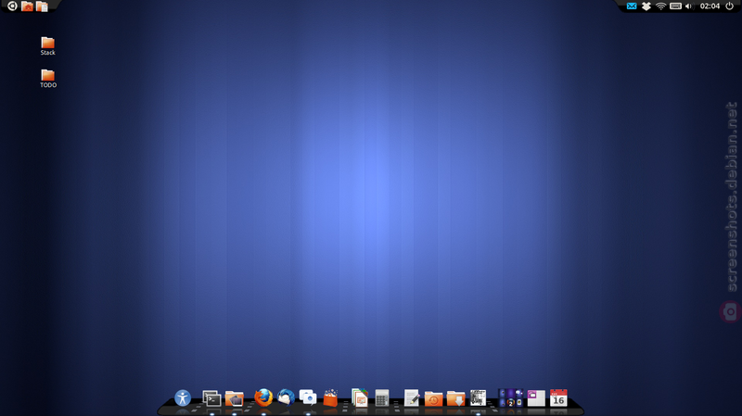Launch the office presentation documents app
This screenshot has height=416, width=742.
pos(360,397)
